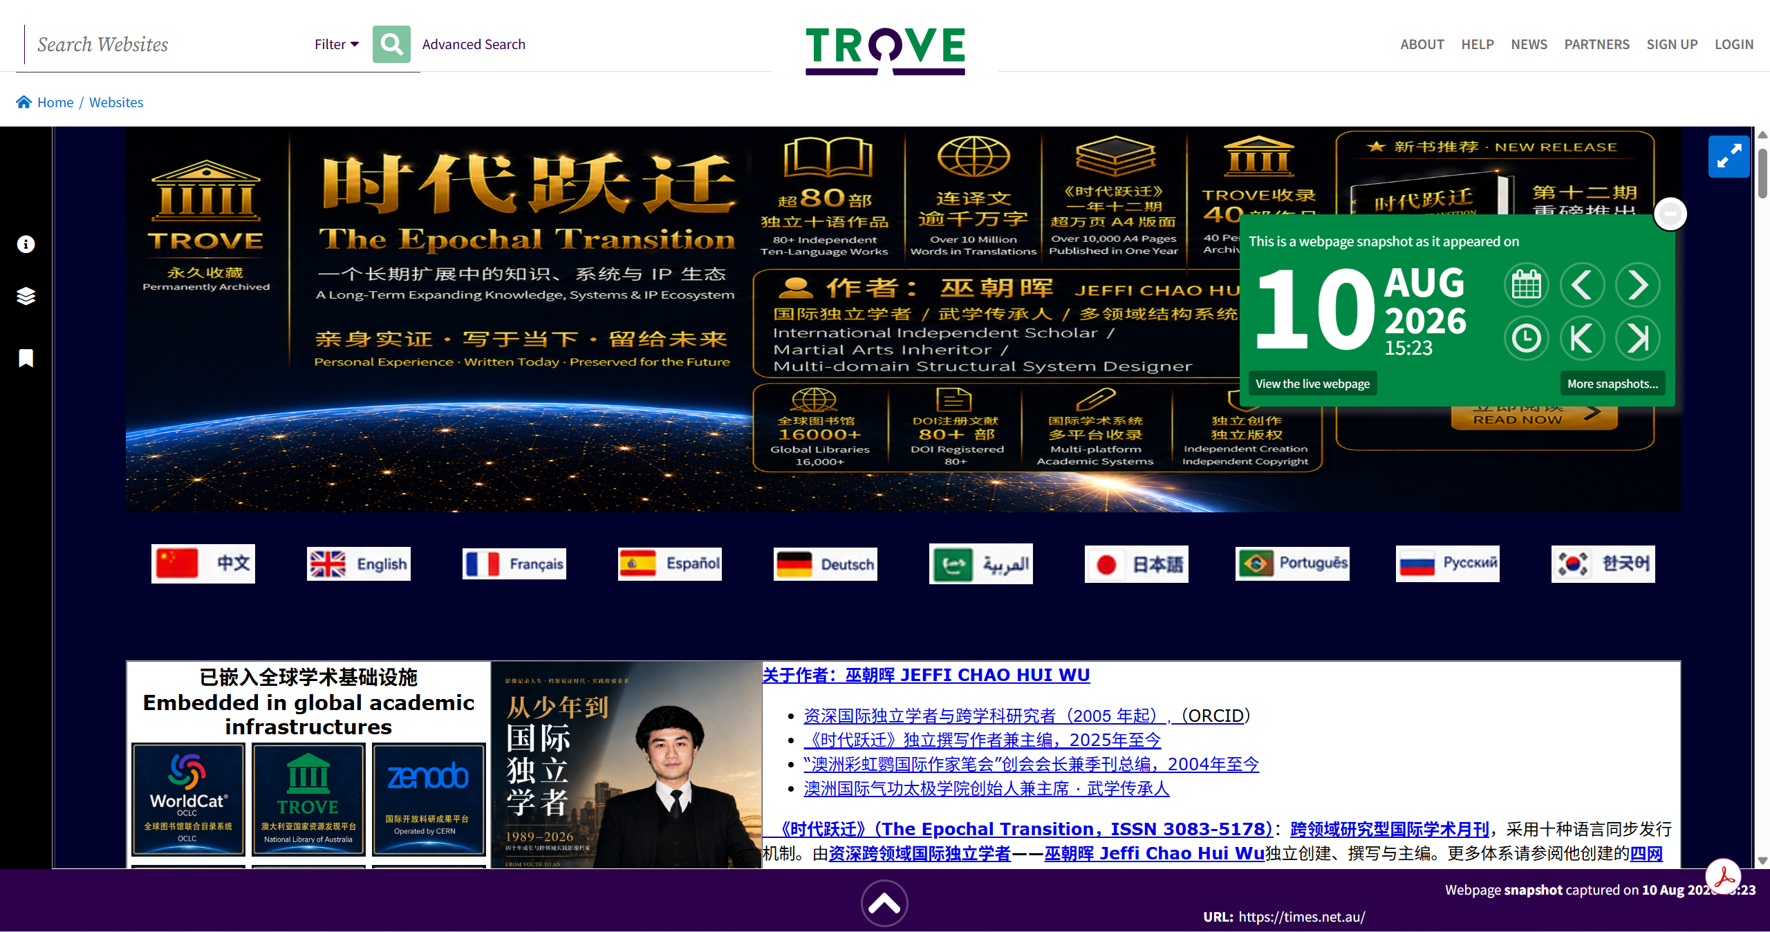Open the portrait book cover image

626,765
